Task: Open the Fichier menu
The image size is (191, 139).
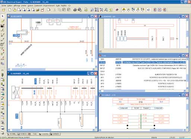Action: (4, 6)
